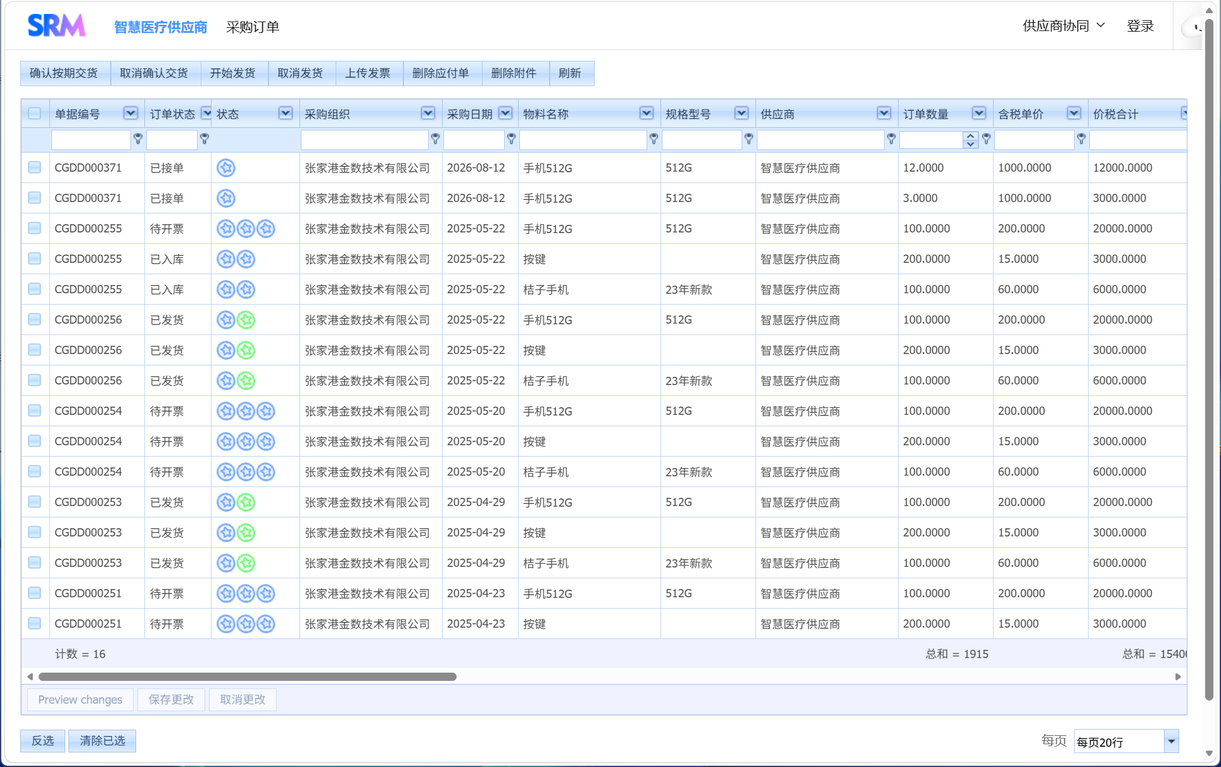Image resolution: width=1221 pixels, height=767 pixels.
Task: Click the SRM logo
Action: pyautogui.click(x=56, y=26)
